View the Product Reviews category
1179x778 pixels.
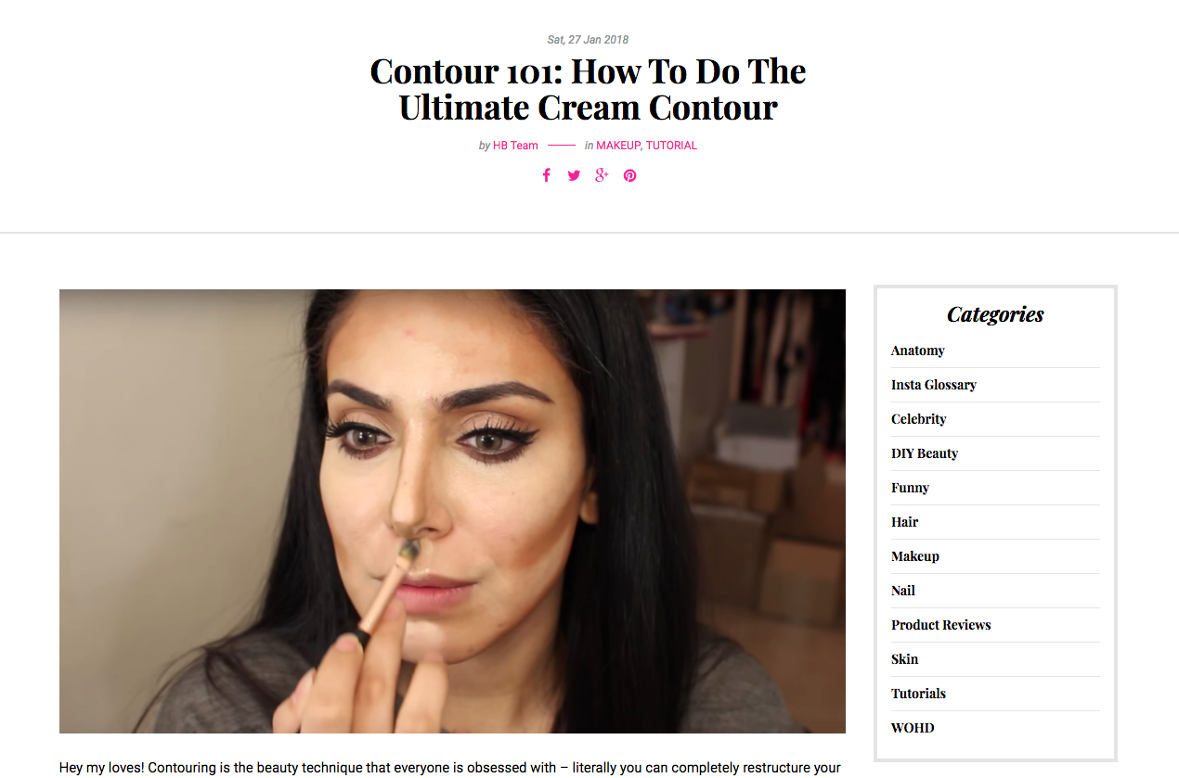pos(941,625)
